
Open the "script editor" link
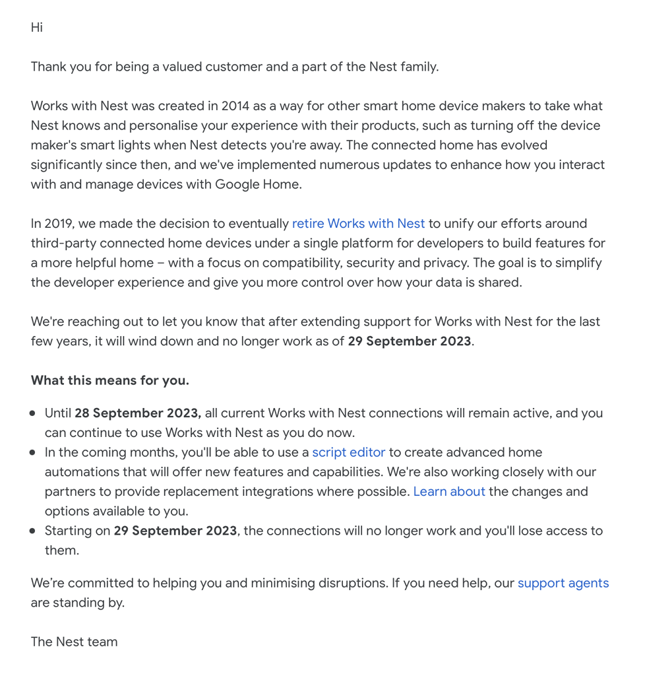pos(348,452)
